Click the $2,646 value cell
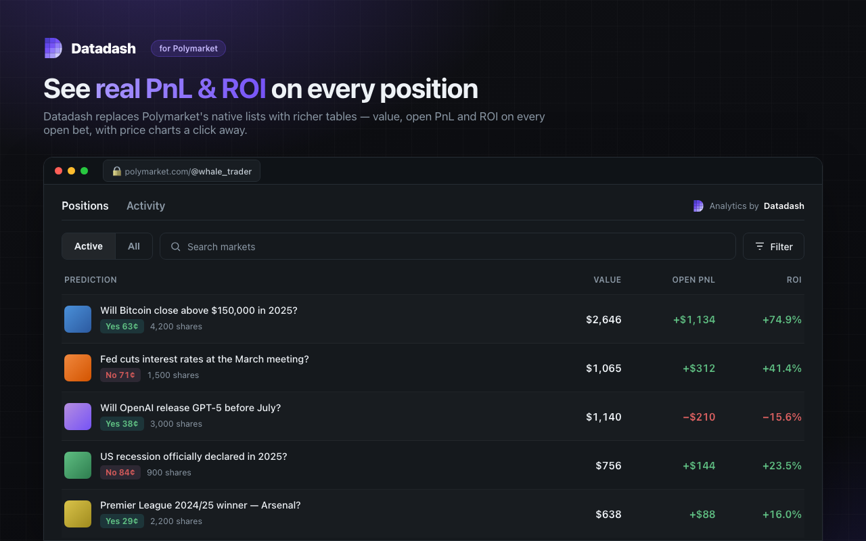Viewport: 866px width, 541px height. (603, 319)
